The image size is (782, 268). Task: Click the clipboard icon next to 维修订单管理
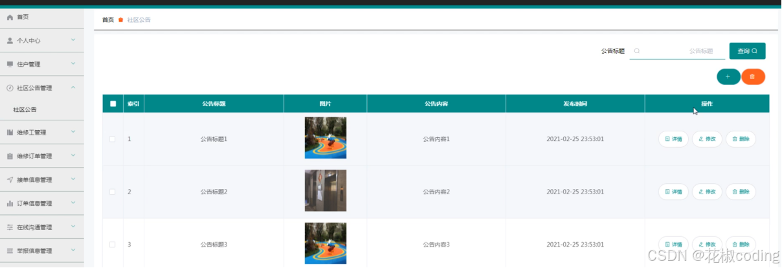coord(10,156)
